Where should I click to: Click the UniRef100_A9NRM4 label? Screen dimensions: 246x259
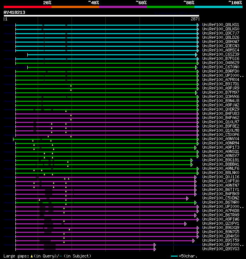click(x=221, y=143)
